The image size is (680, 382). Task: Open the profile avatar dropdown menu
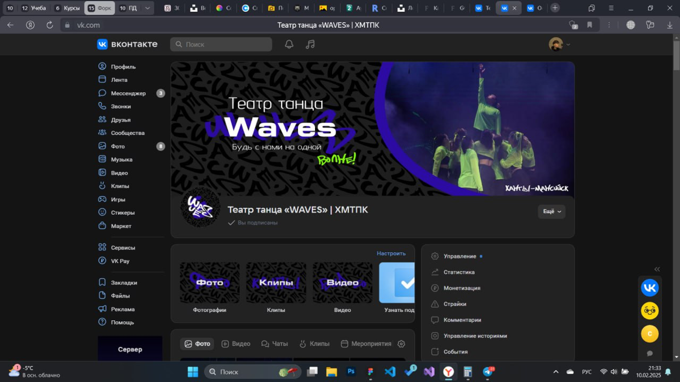coord(559,44)
